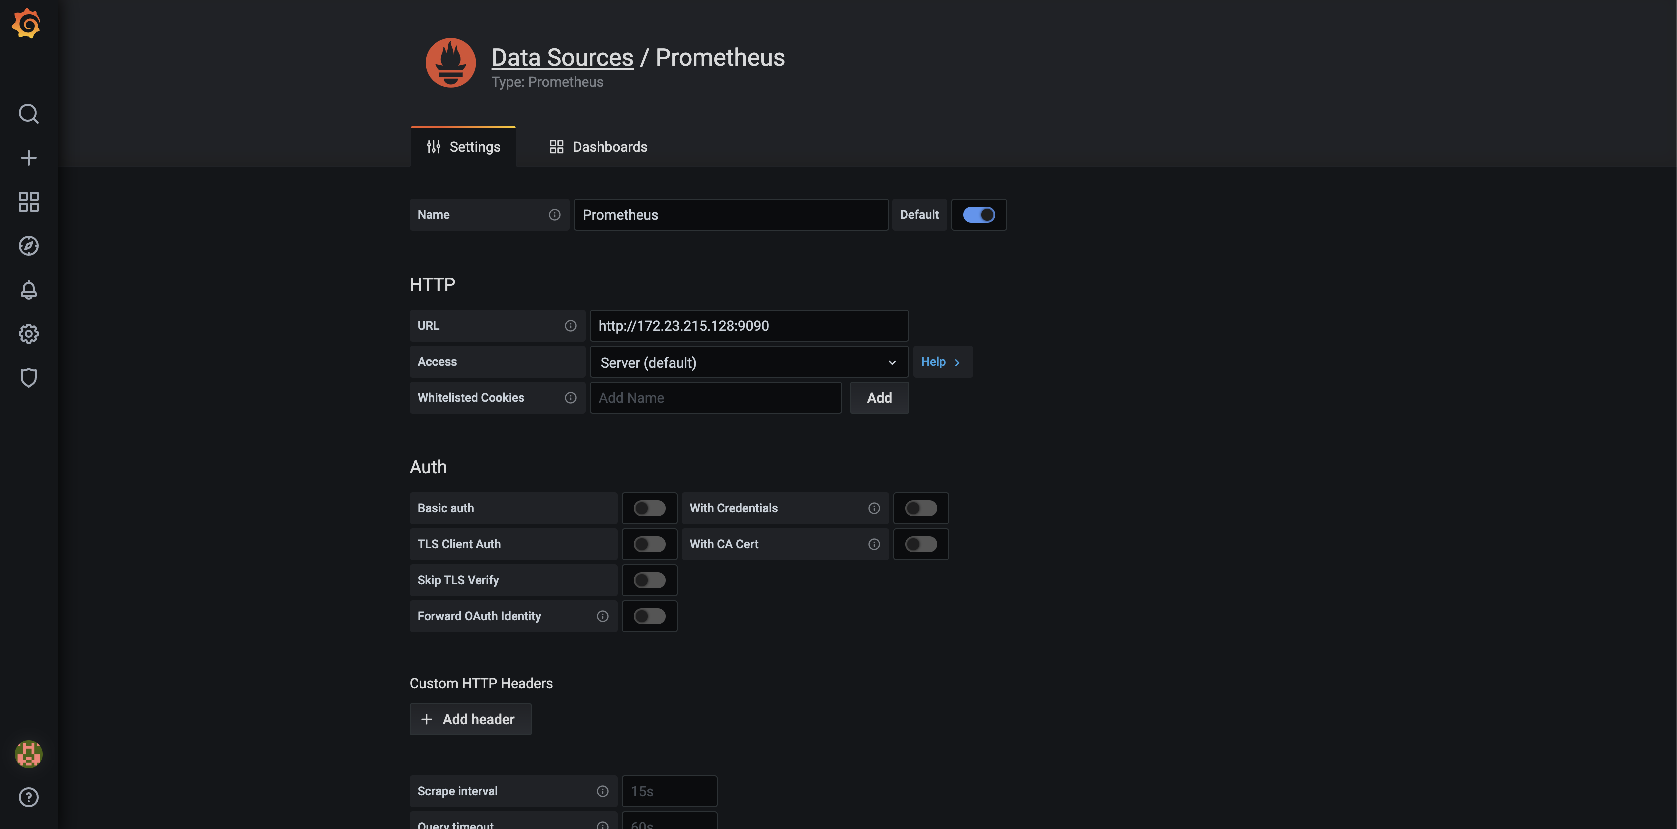Turn on Skip TLS Verify
Screen dimensions: 1677x829
(649, 580)
